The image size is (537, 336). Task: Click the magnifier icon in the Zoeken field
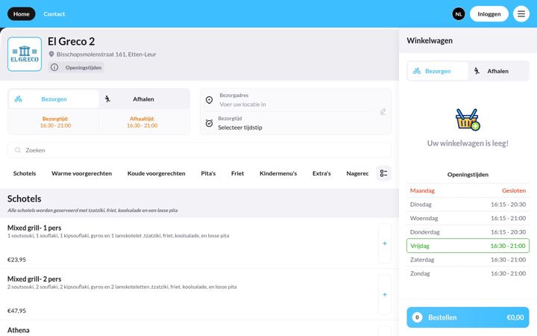pyautogui.click(x=18, y=150)
